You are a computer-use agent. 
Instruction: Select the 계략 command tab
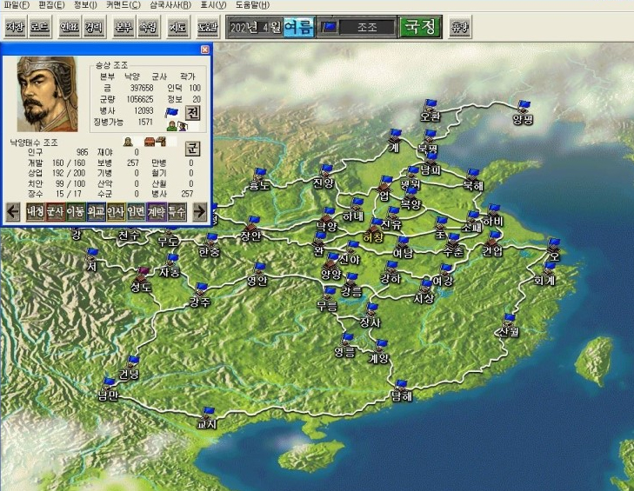[x=157, y=211]
